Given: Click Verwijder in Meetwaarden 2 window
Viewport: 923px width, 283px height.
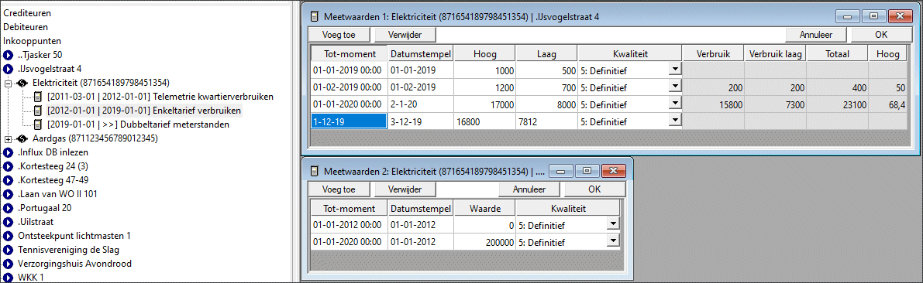Looking at the screenshot, I should pyautogui.click(x=405, y=189).
